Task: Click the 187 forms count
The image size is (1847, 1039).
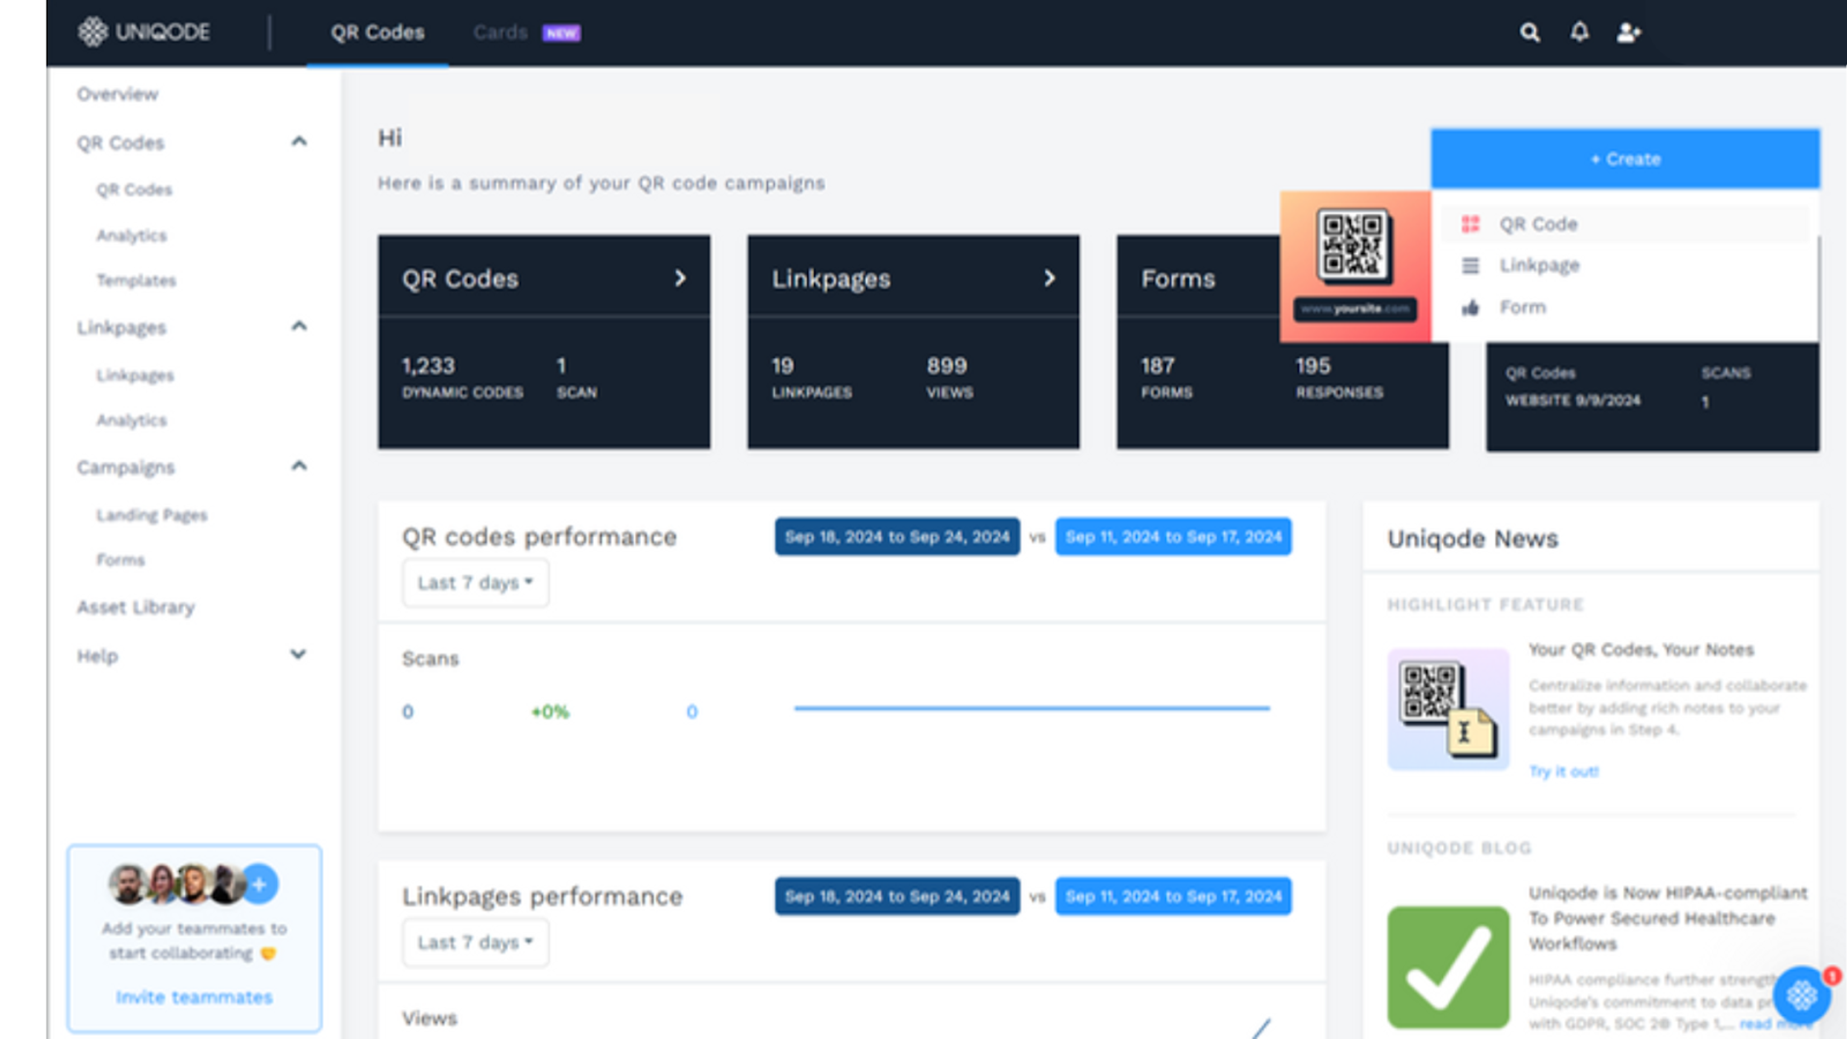Action: click(1158, 367)
